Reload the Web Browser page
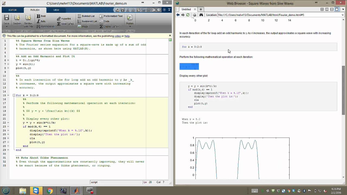The width and height of the screenshot is (347, 195). [188, 15]
